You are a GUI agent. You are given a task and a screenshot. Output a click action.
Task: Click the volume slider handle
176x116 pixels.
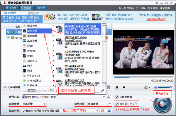(171, 87)
